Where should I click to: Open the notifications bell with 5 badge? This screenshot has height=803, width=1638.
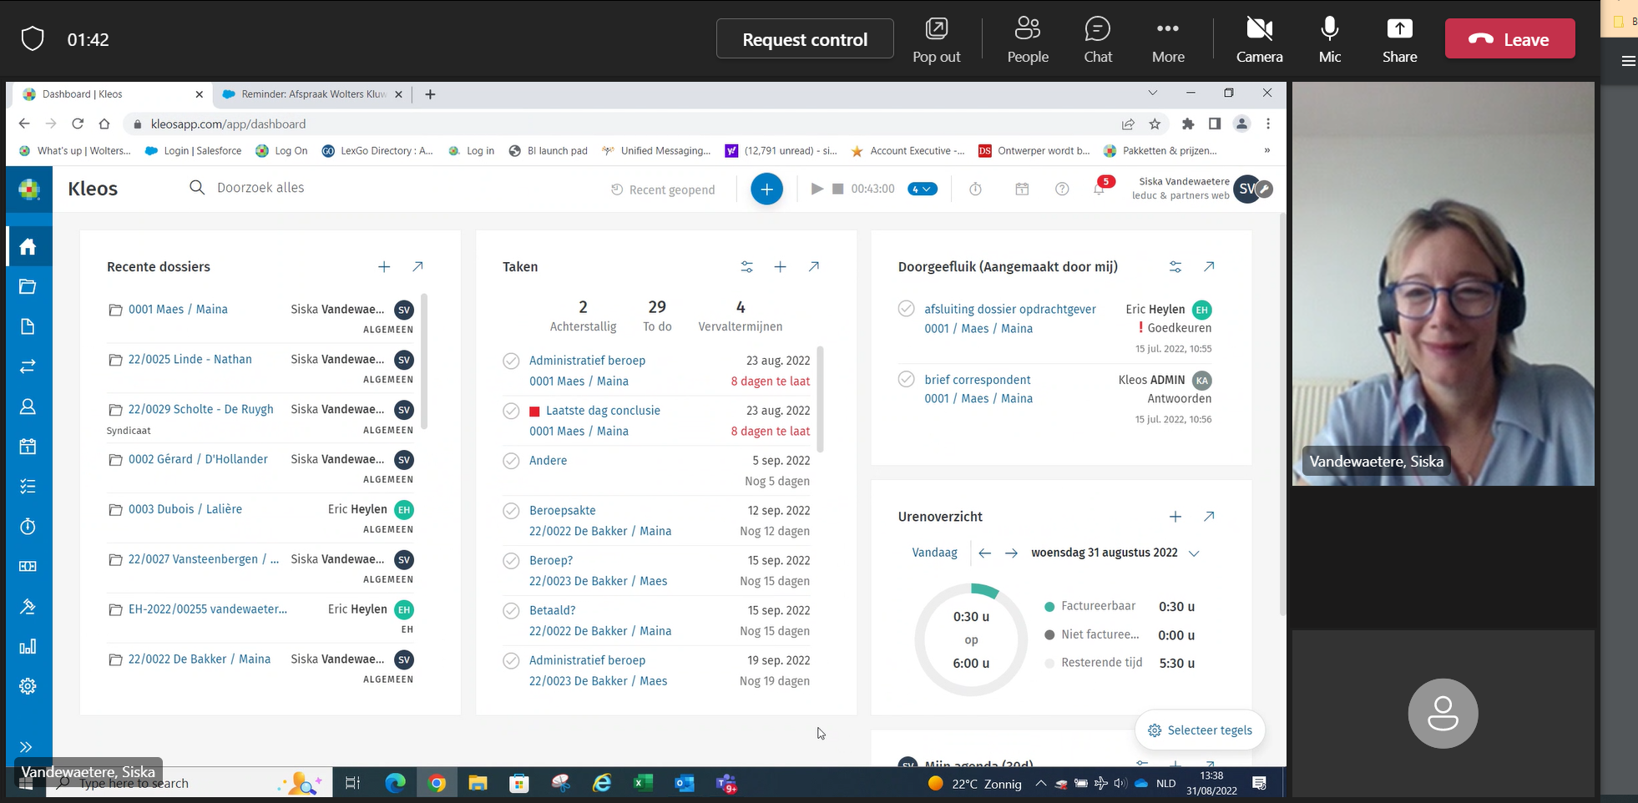[x=1099, y=189]
